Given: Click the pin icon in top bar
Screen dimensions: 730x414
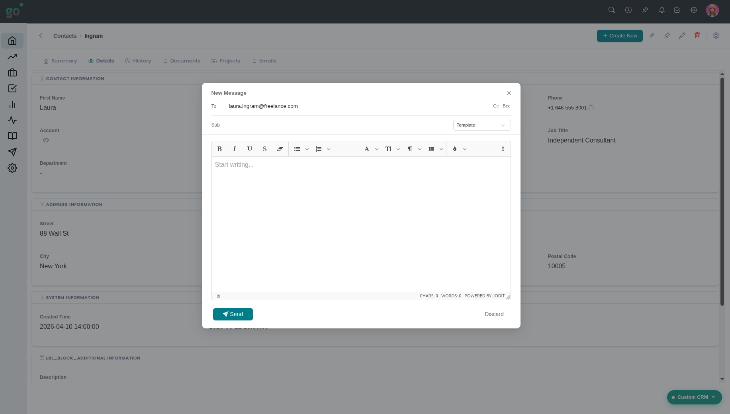Looking at the screenshot, I should (x=645, y=10).
